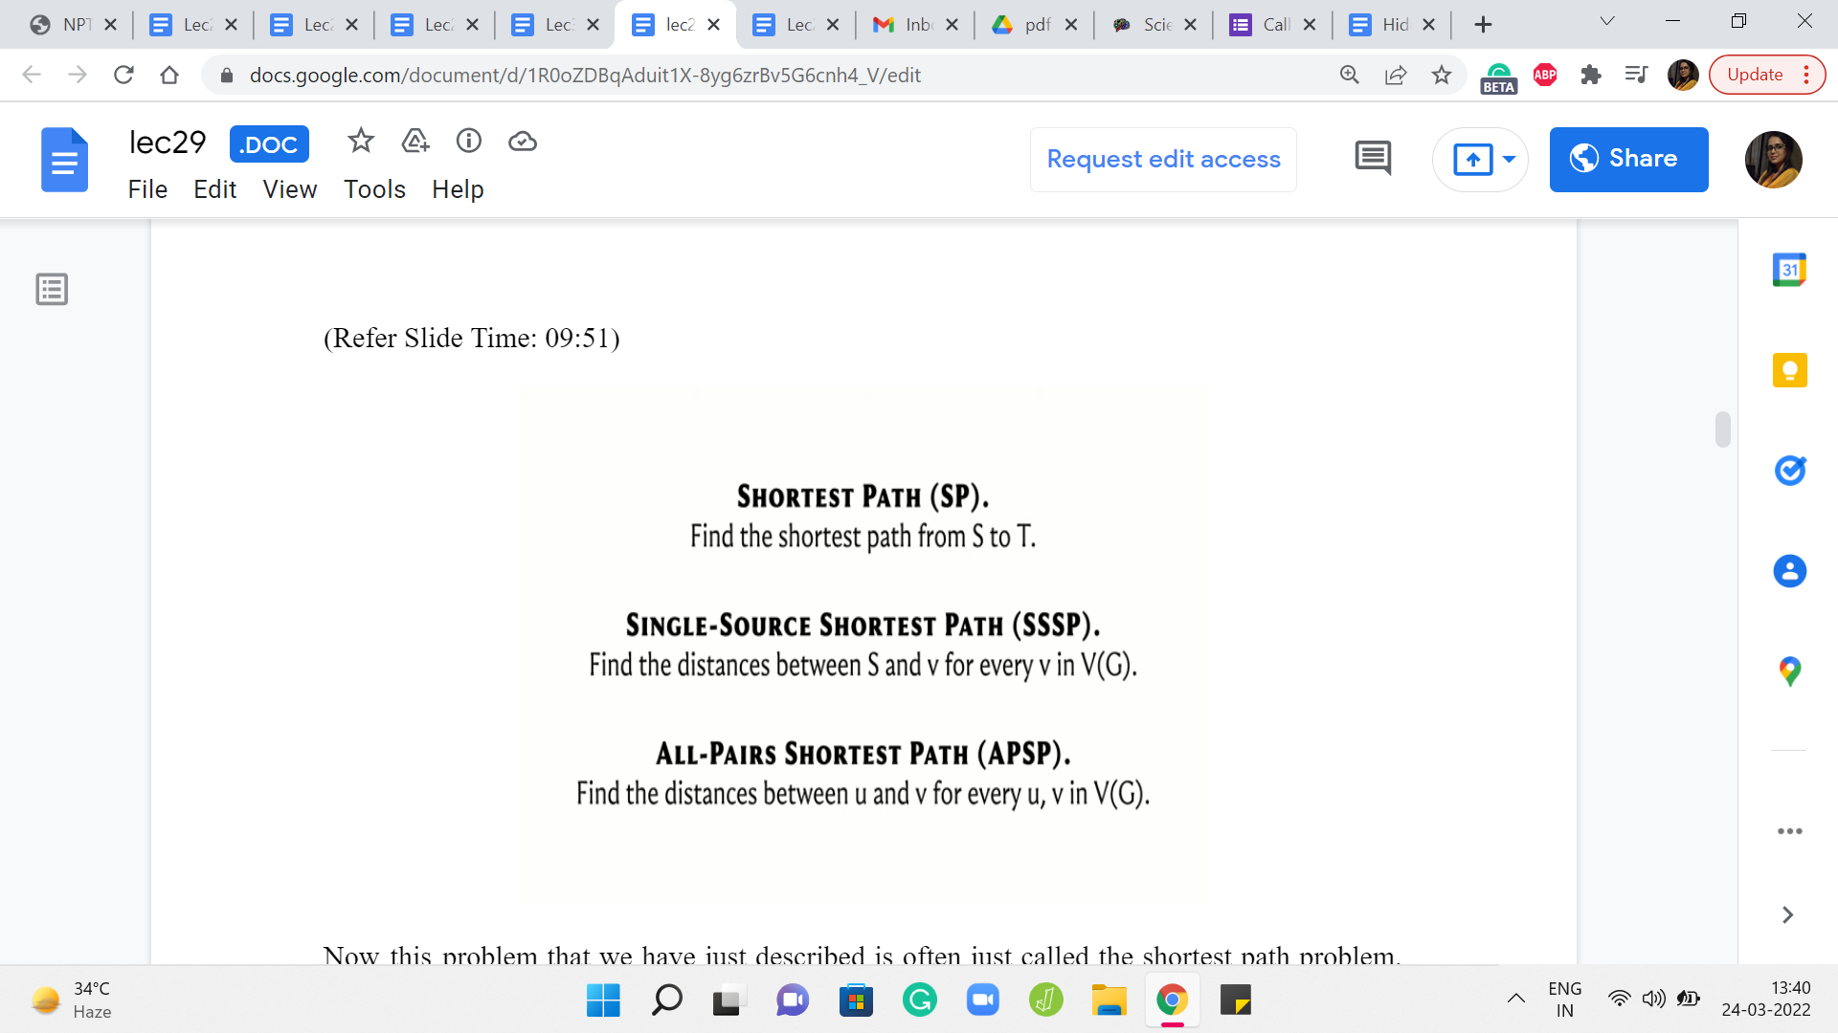Open Google Tasks side panel
Image resolution: width=1838 pixels, height=1033 pixels.
coord(1789,471)
